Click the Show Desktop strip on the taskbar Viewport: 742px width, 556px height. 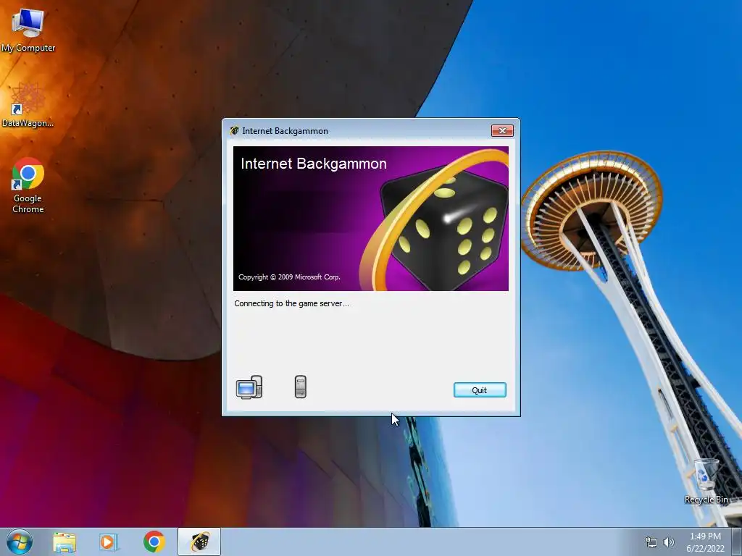click(x=737, y=542)
